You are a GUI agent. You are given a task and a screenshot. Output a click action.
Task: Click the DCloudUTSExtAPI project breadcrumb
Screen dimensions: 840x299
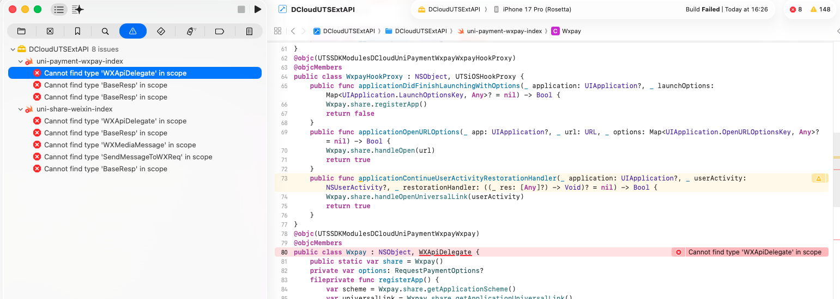[344, 31]
